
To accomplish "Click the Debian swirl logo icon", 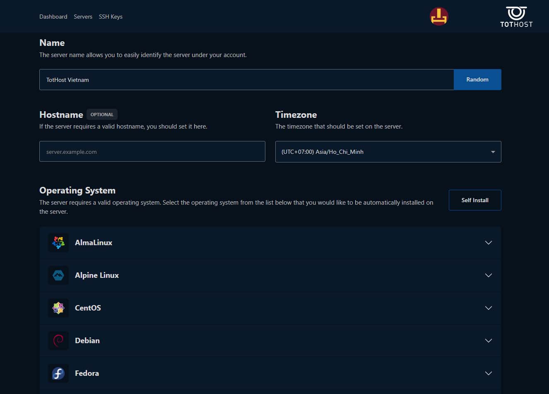I will [x=58, y=341].
